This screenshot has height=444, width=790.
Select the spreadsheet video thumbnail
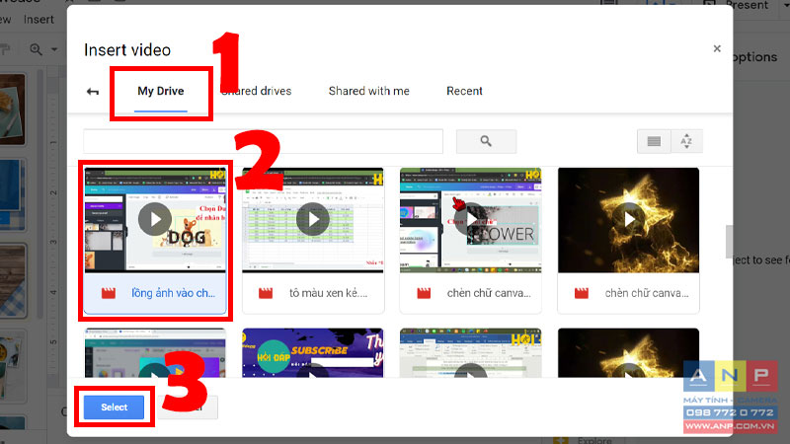click(x=313, y=220)
